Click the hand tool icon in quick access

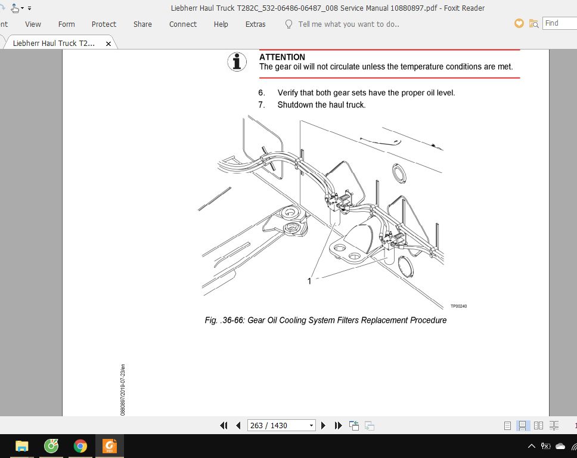[15, 8]
